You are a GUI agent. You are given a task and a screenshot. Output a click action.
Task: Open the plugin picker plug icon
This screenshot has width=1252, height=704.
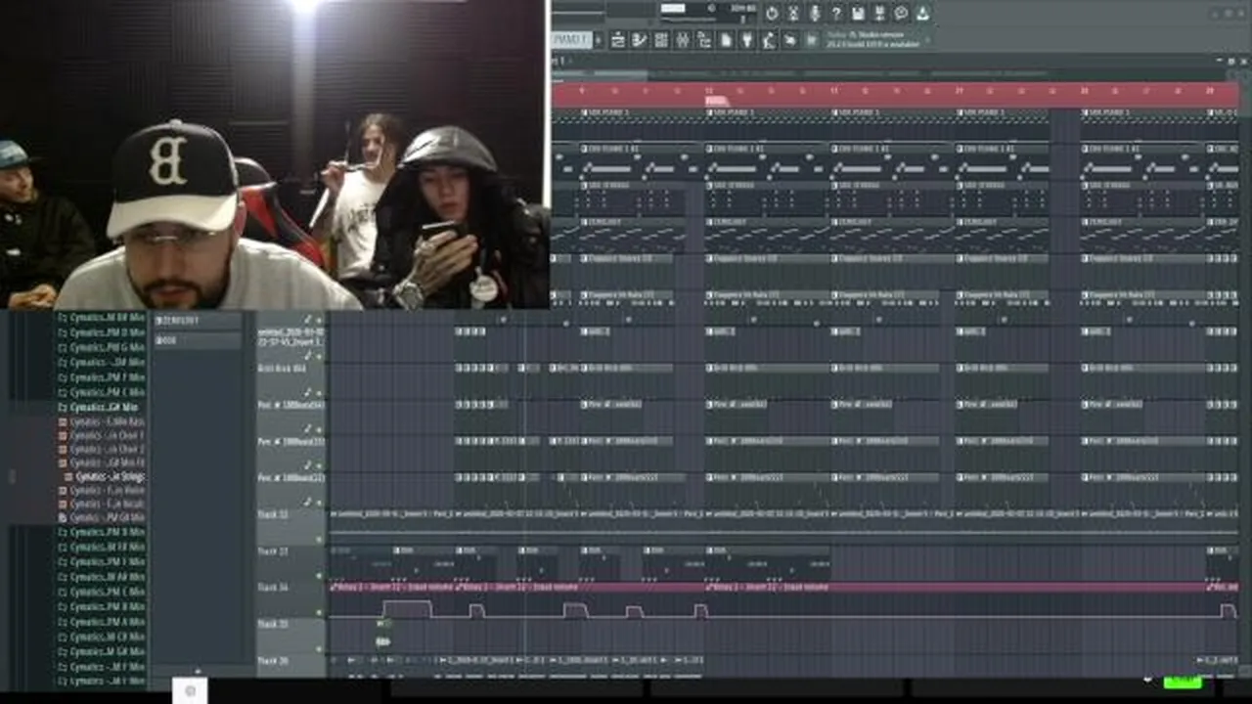pyautogui.click(x=747, y=40)
